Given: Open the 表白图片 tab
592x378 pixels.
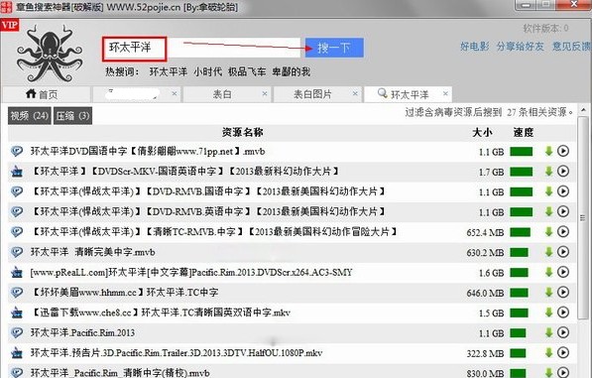Looking at the screenshot, I should [312, 94].
